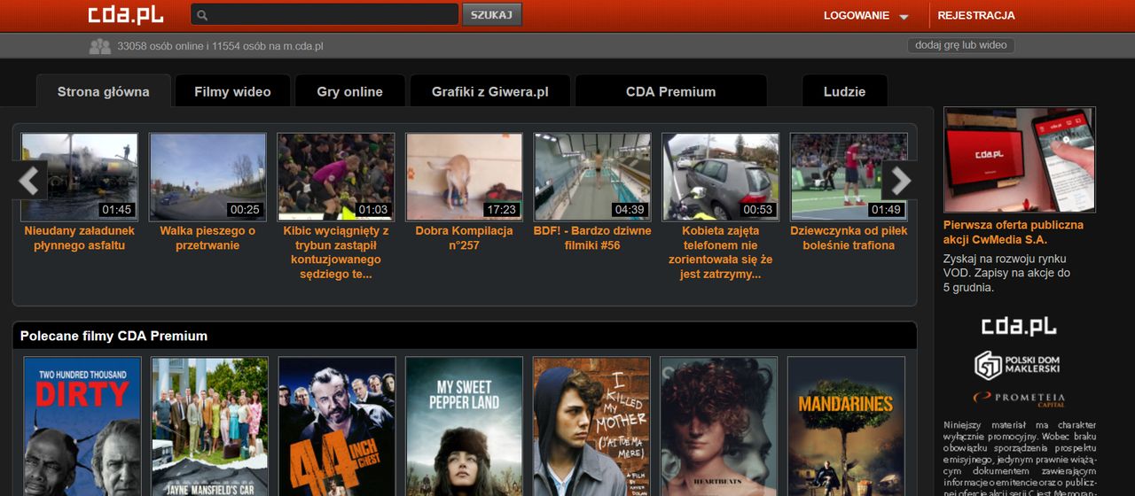Open the Ludzie tab

click(x=844, y=91)
